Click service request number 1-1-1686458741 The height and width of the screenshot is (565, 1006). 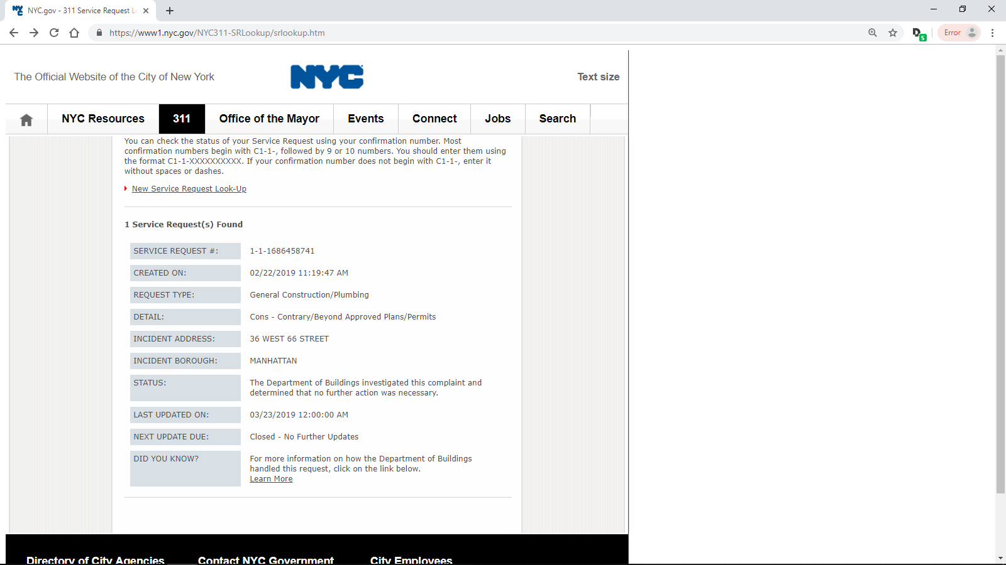point(282,251)
